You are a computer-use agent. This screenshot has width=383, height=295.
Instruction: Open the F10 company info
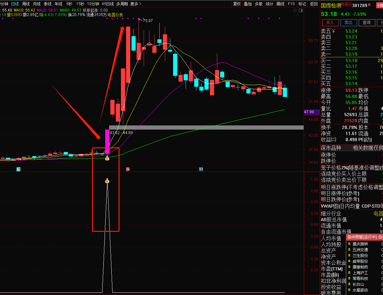pos(291,4)
